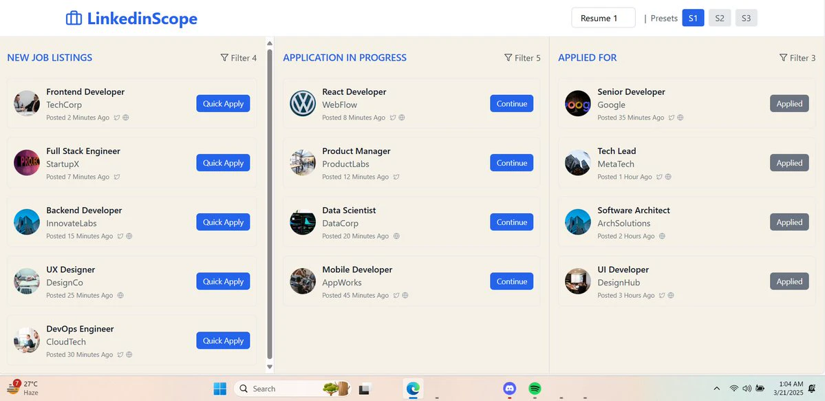Open Microsoft Edge from the taskbar

[413, 389]
